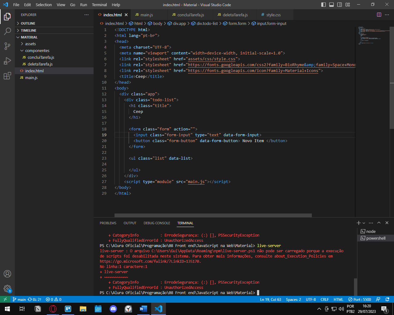Open Trello from the Windows taskbar

click(68, 309)
